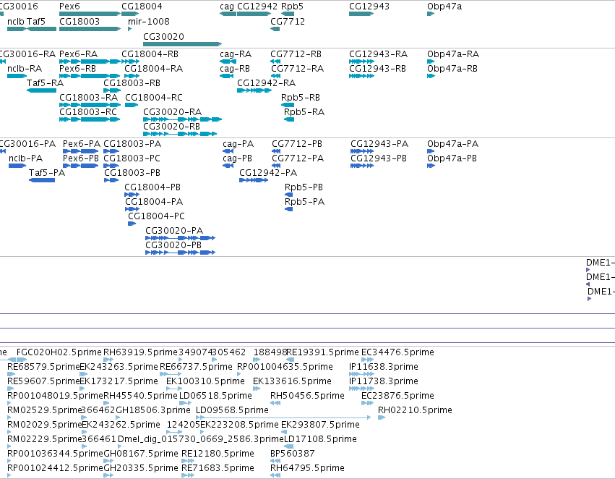Select transcript CG30020-RA
This screenshot has width=615, height=479.
pos(182,119)
